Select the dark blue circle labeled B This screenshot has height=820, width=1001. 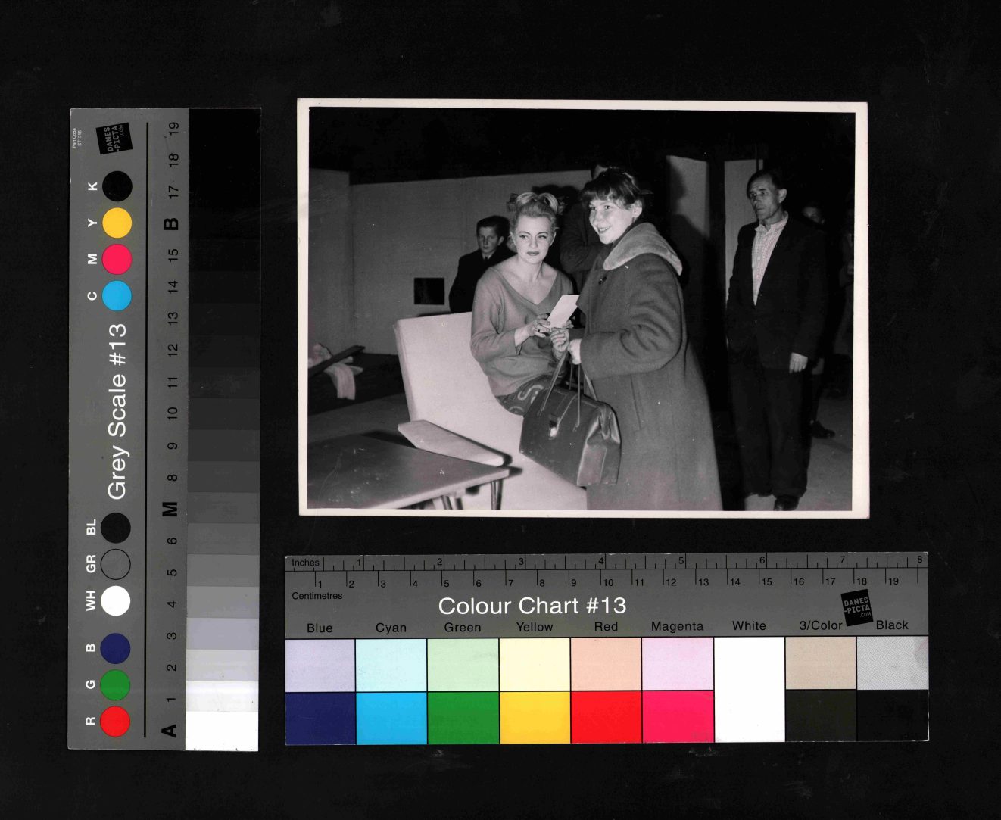115,648
